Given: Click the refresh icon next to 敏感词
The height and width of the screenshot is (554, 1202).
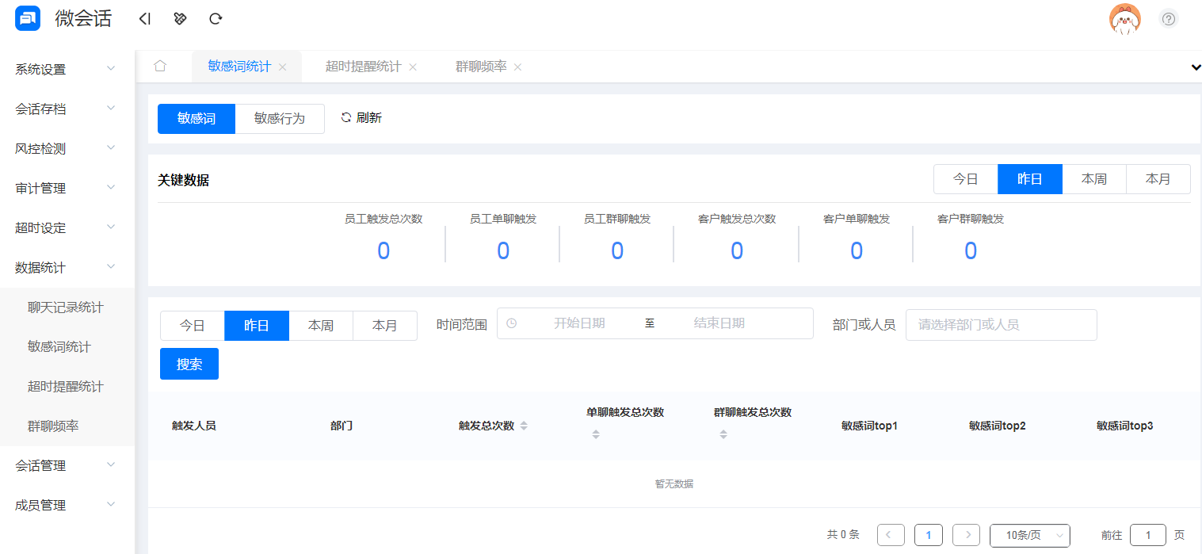Looking at the screenshot, I should coord(345,117).
